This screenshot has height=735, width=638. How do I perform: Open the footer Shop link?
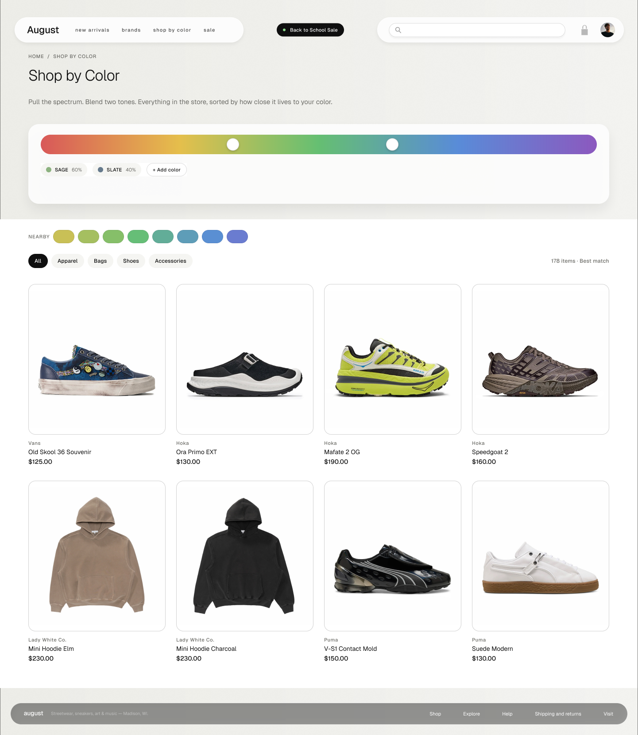(435, 714)
